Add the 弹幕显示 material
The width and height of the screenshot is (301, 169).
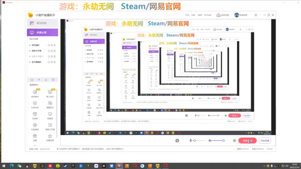50,105
